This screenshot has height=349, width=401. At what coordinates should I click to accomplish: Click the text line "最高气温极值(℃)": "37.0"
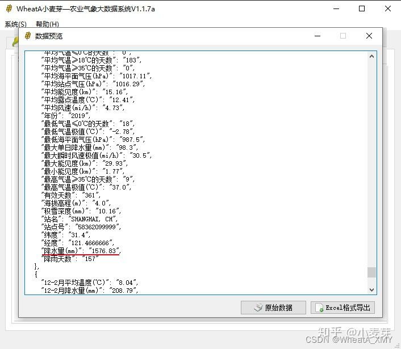[x=86, y=187]
